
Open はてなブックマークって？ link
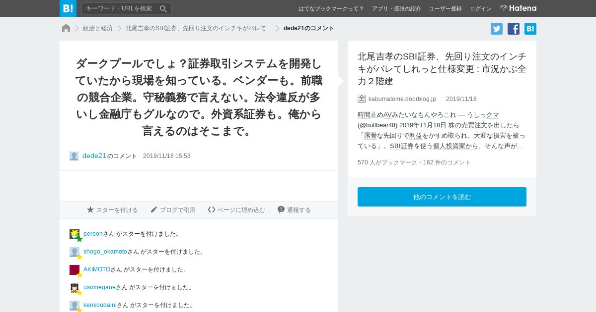(331, 8)
